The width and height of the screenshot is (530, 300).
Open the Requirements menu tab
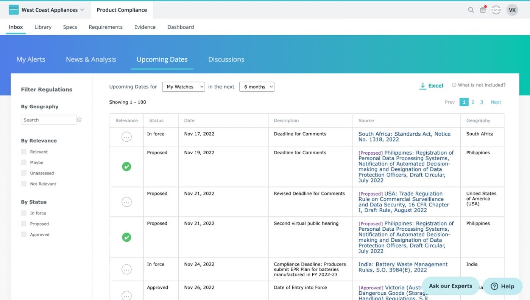coord(106,27)
